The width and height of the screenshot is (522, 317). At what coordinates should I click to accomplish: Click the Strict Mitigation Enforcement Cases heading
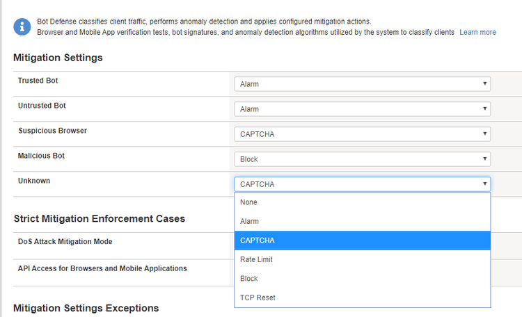pyautogui.click(x=99, y=218)
